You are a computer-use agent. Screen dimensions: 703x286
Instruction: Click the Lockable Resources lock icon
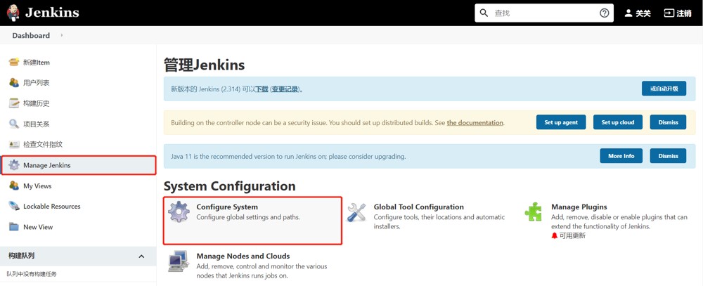click(14, 206)
